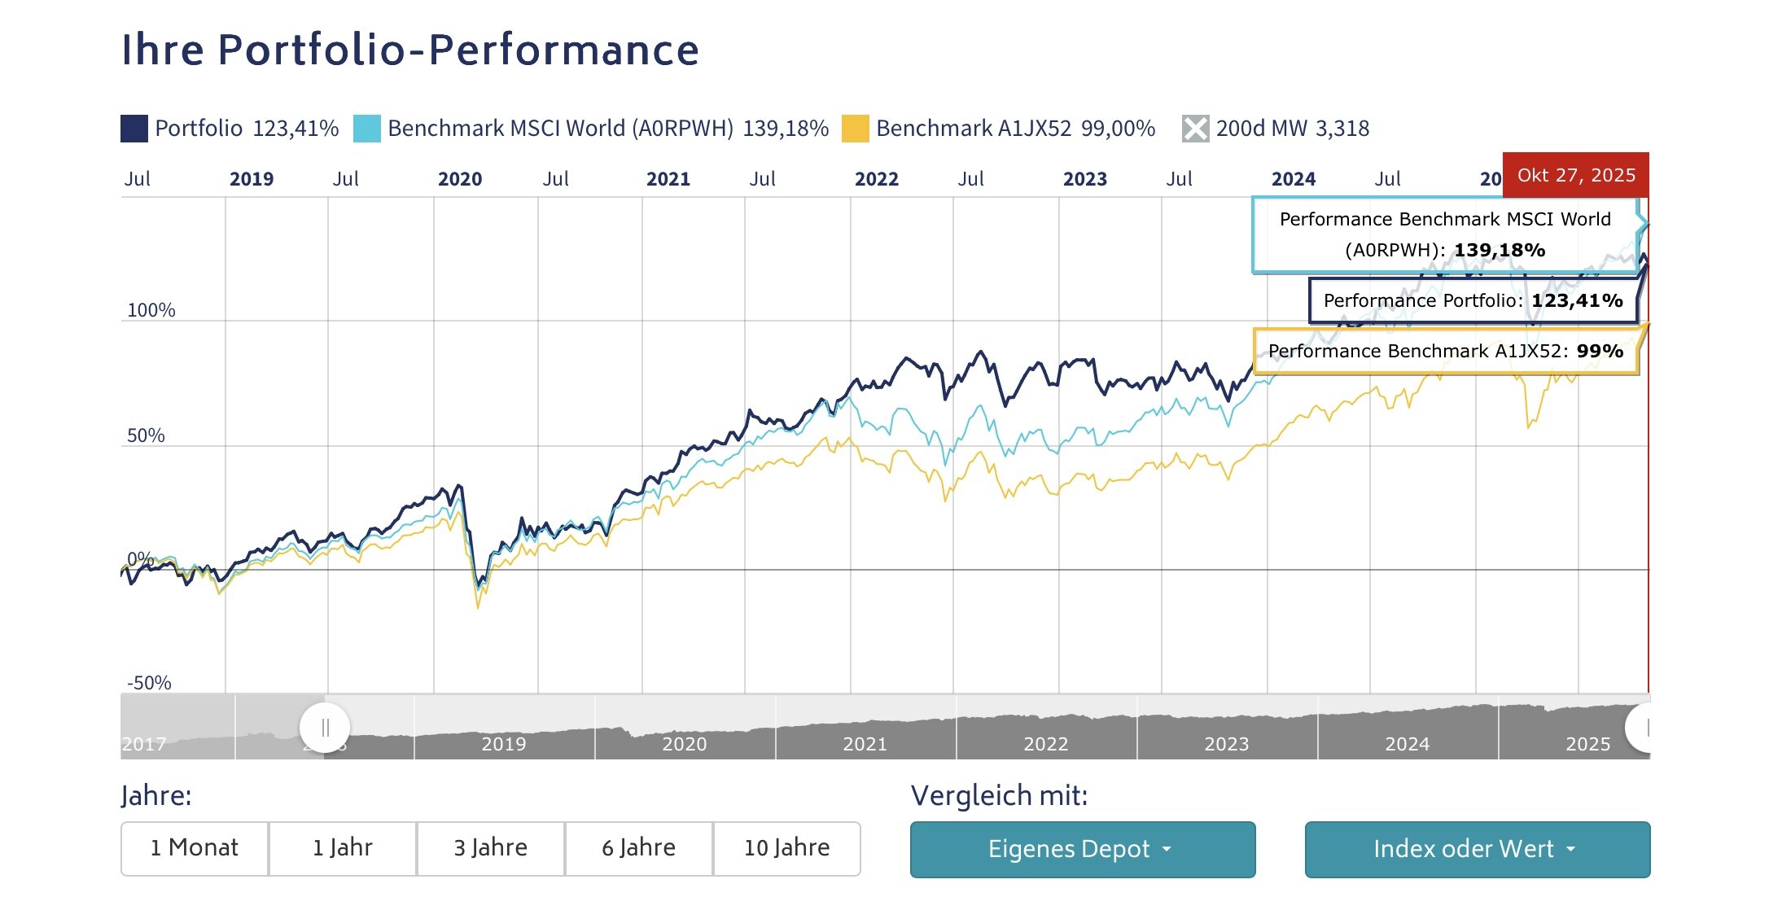The height and width of the screenshot is (910, 1769).
Task: Click the Benchmark MSCI World legend label
Action: (x=560, y=129)
